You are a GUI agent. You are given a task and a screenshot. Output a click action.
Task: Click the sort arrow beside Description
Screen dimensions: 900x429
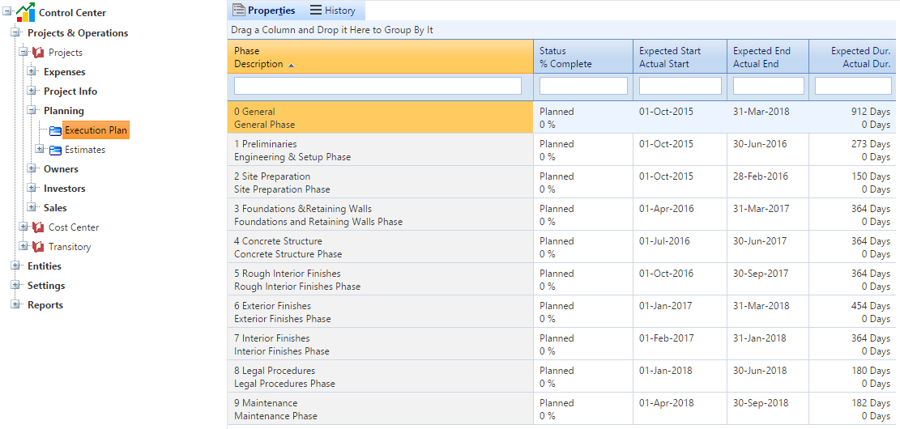click(291, 66)
